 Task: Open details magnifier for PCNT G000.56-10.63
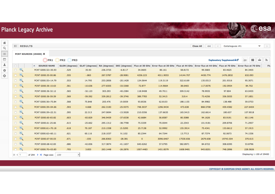coord(21,86)
